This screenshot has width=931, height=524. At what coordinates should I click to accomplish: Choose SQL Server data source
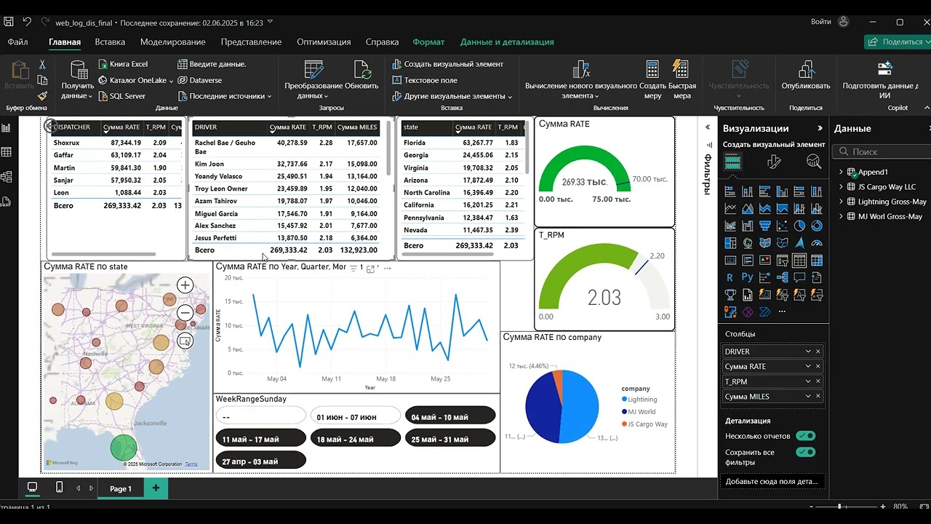point(121,96)
